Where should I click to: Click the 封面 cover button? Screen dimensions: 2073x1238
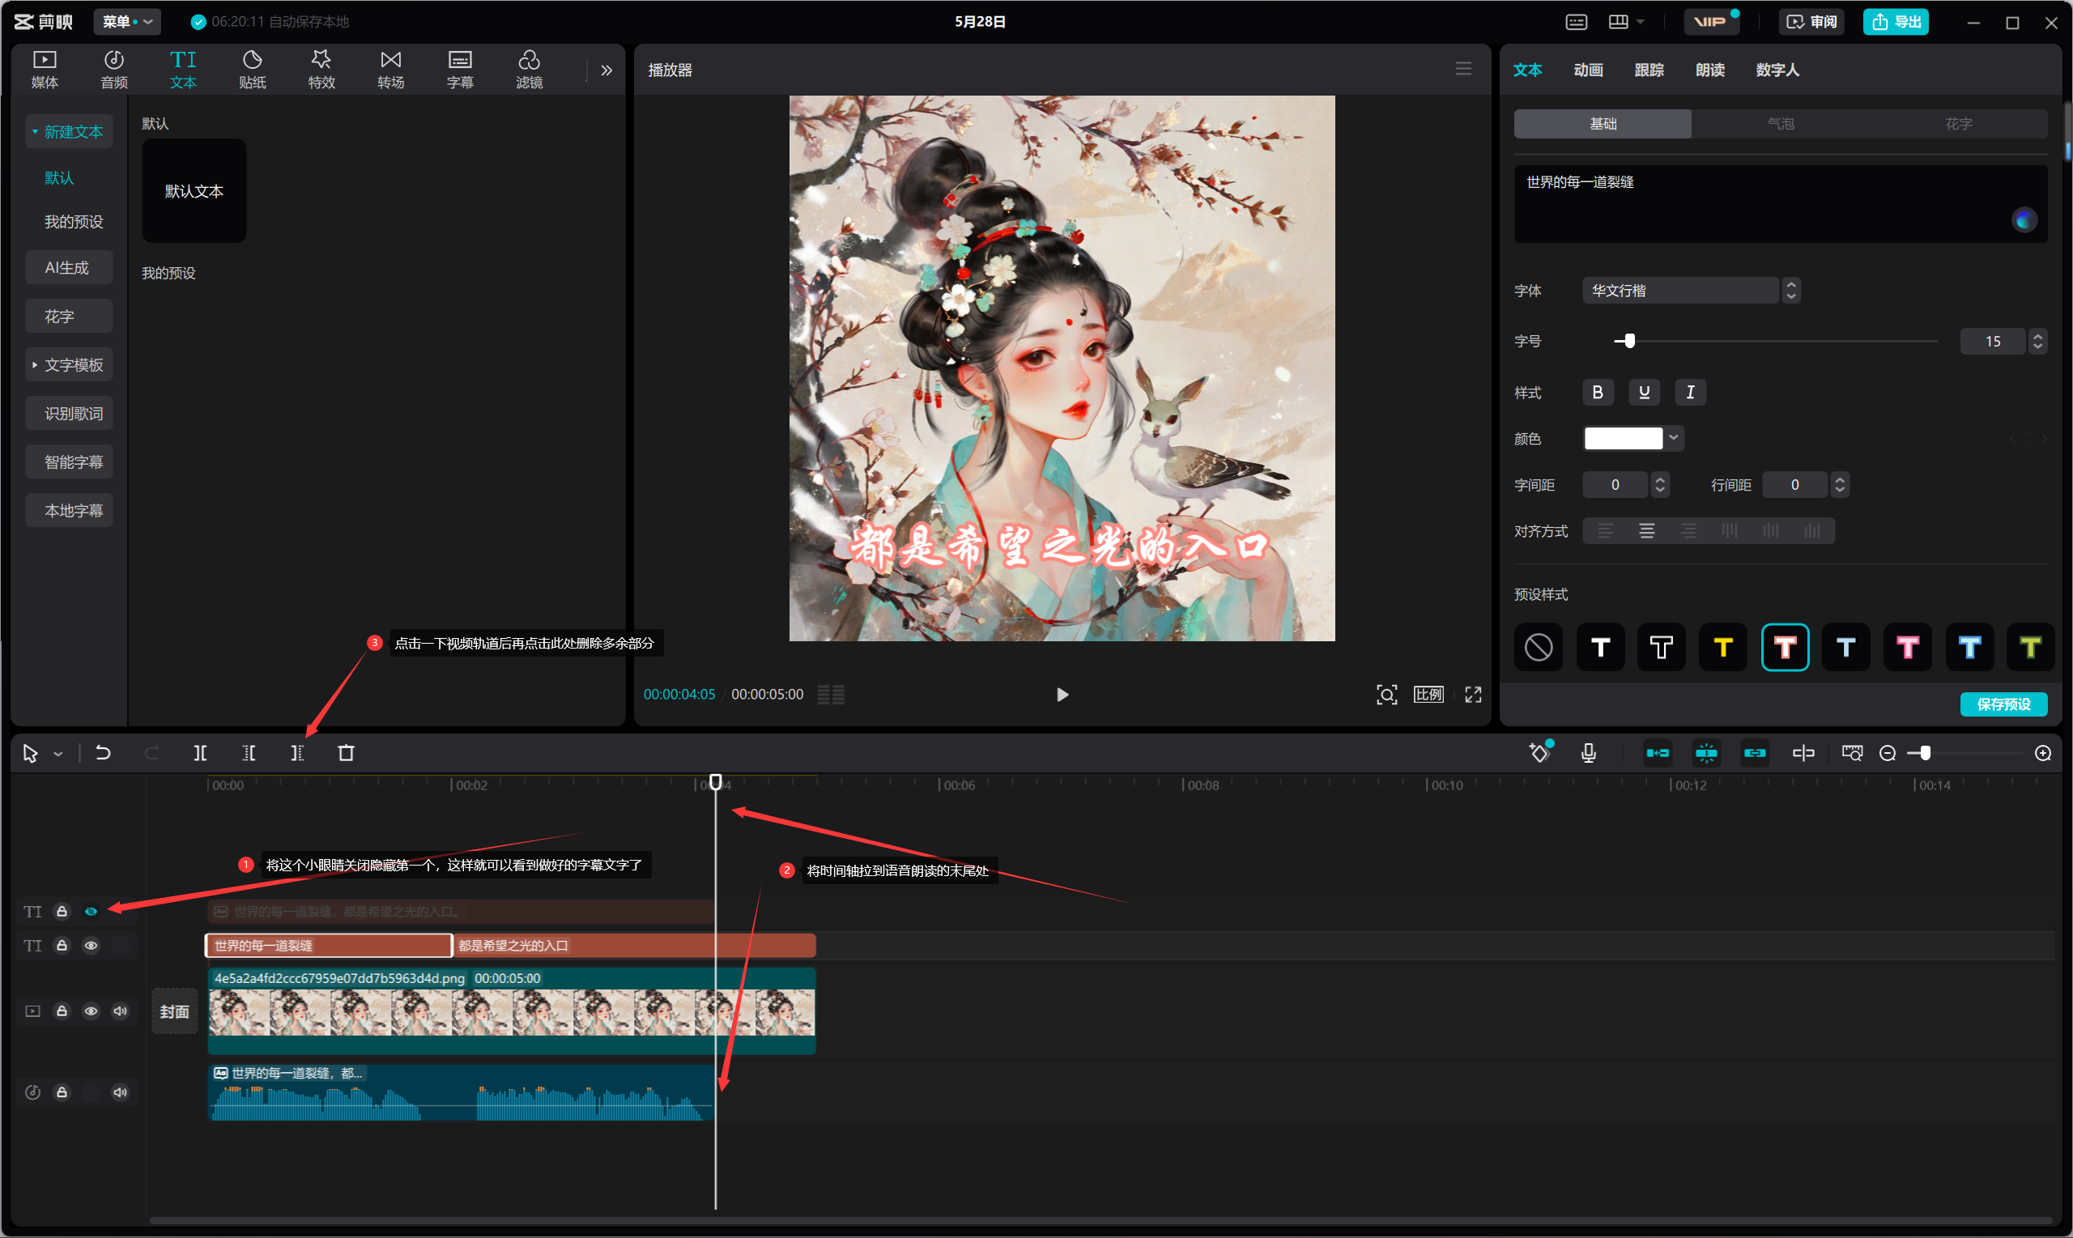(x=174, y=1011)
